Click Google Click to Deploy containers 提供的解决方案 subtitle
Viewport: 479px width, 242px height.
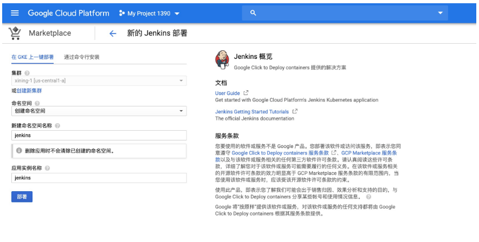coord(290,68)
